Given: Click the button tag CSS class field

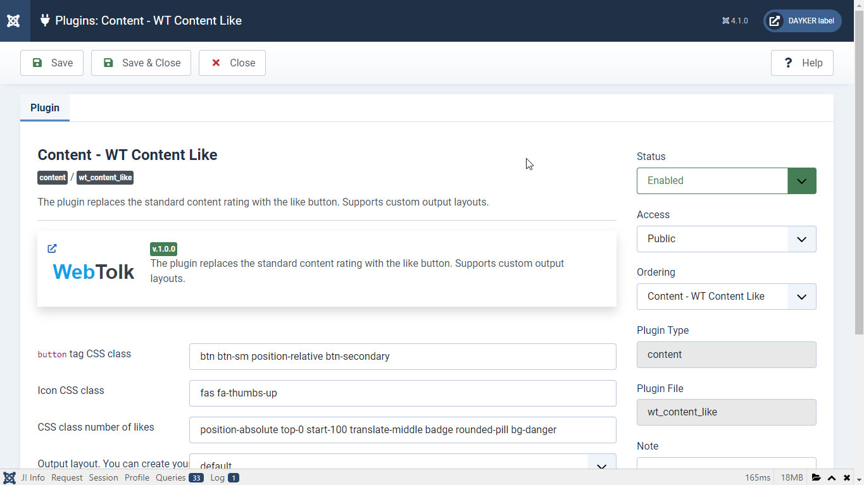Looking at the screenshot, I should pyautogui.click(x=403, y=357).
